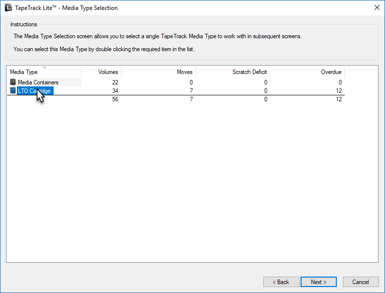Sort by the Media Type column header
The height and width of the screenshot is (293, 385).
(x=44, y=72)
